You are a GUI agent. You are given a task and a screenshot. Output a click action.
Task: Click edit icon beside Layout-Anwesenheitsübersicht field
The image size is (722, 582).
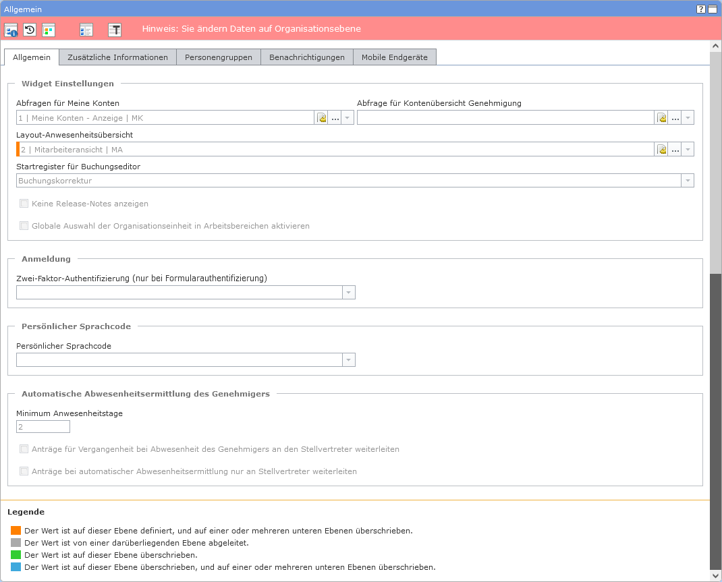662,150
